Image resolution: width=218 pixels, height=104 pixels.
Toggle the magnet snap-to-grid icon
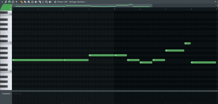pyautogui.click(x=9, y=2)
